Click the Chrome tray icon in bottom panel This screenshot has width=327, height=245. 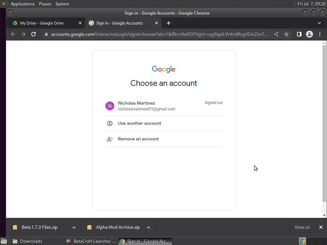303,241
